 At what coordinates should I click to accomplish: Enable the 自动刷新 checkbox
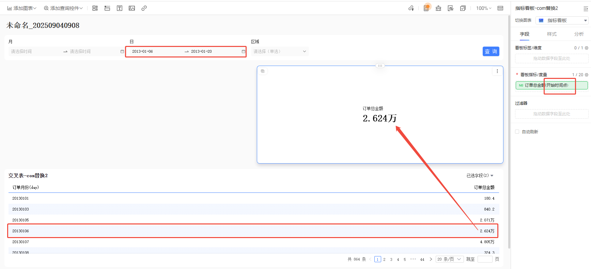(517, 132)
